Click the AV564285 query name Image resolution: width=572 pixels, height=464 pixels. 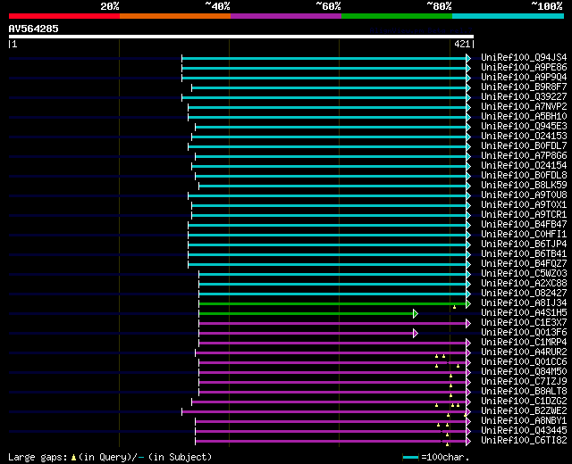click(x=34, y=29)
